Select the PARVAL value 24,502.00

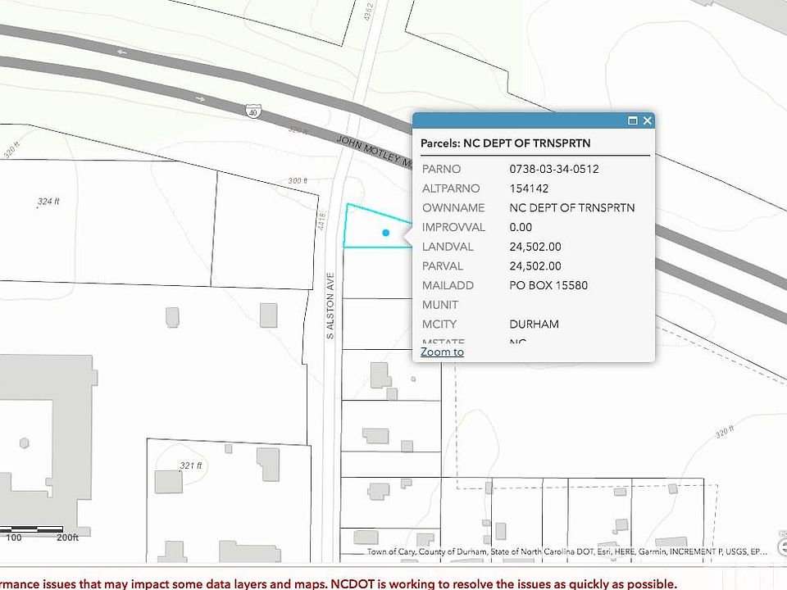click(x=535, y=265)
